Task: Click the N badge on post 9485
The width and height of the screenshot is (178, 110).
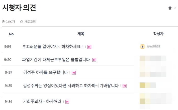Action: click(x=125, y=86)
